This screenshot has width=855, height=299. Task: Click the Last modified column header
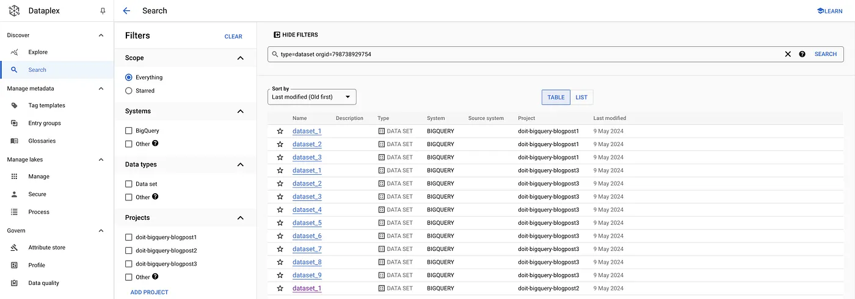(609, 118)
